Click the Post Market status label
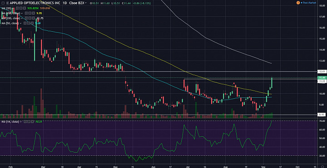This screenshot has width=327, height=168. (310, 3)
